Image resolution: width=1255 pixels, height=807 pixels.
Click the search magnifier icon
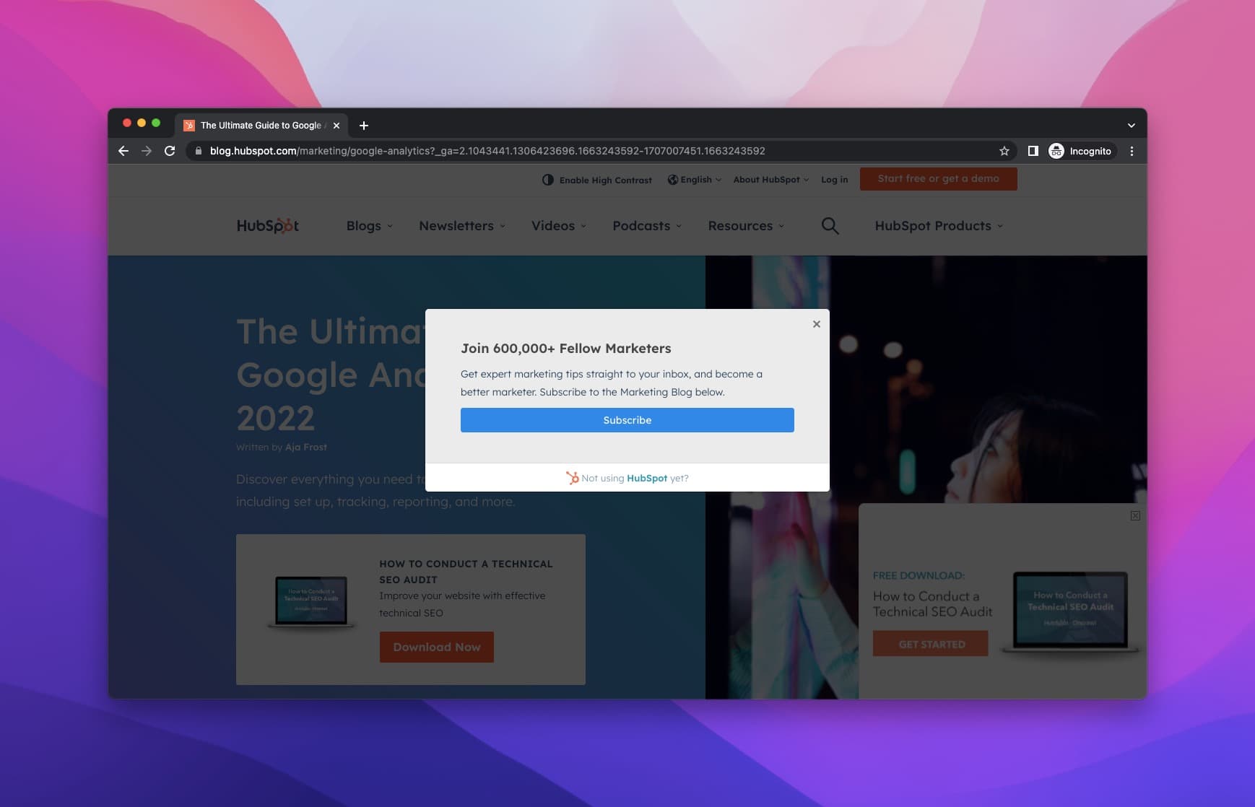pyautogui.click(x=830, y=226)
